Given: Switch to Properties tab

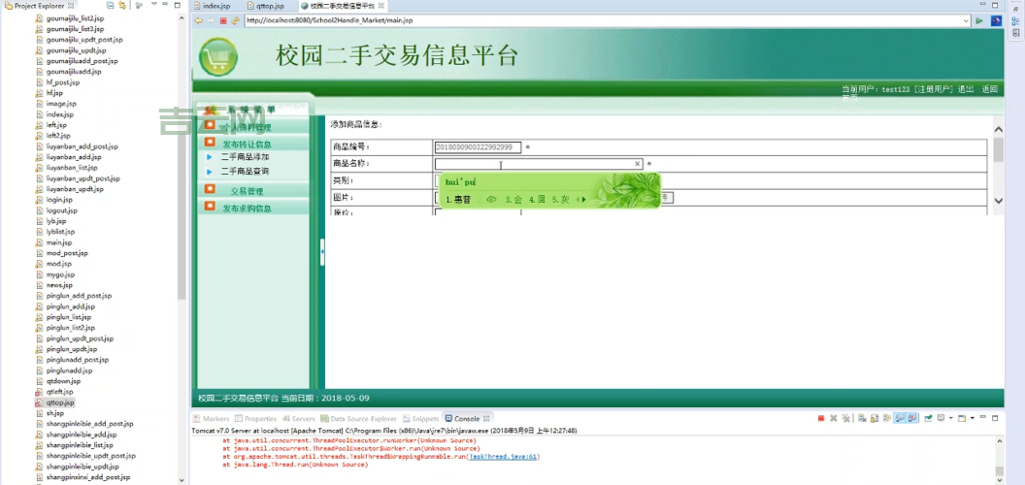Looking at the screenshot, I should [x=255, y=418].
